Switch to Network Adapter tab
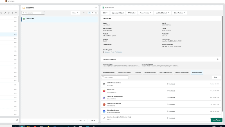Viewport: 225px width, 127px height. (150, 73)
